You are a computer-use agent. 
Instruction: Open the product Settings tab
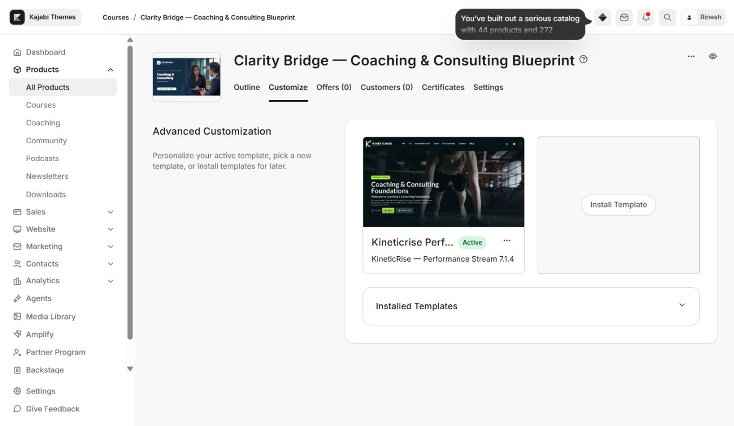[488, 87]
